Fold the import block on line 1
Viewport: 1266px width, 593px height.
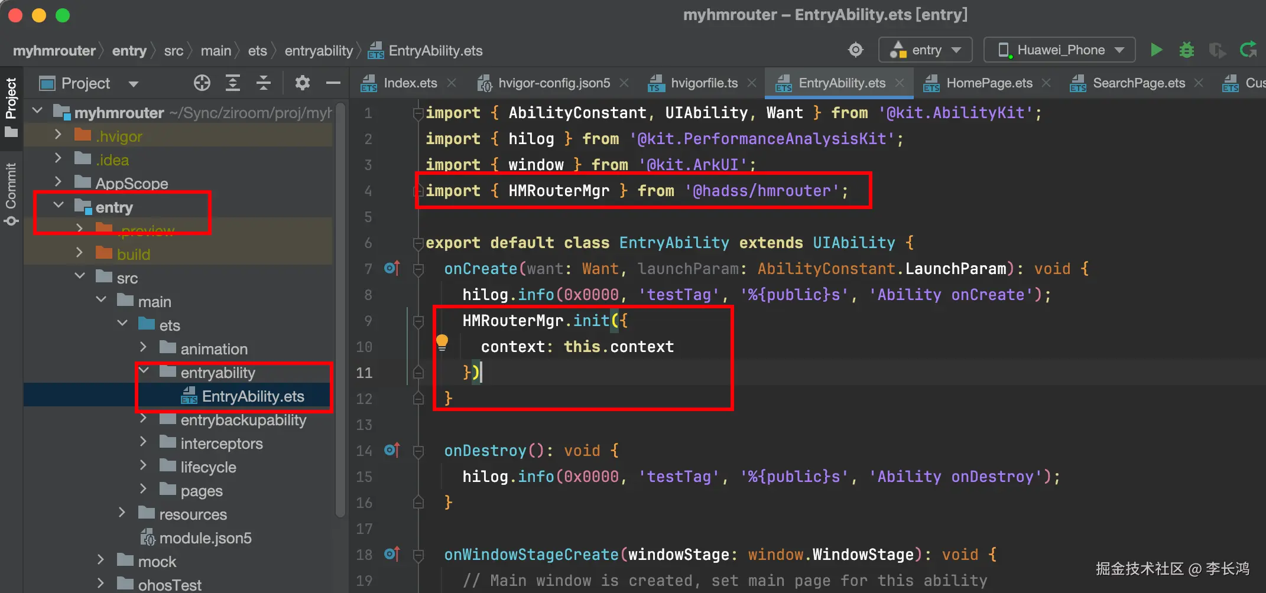point(418,112)
